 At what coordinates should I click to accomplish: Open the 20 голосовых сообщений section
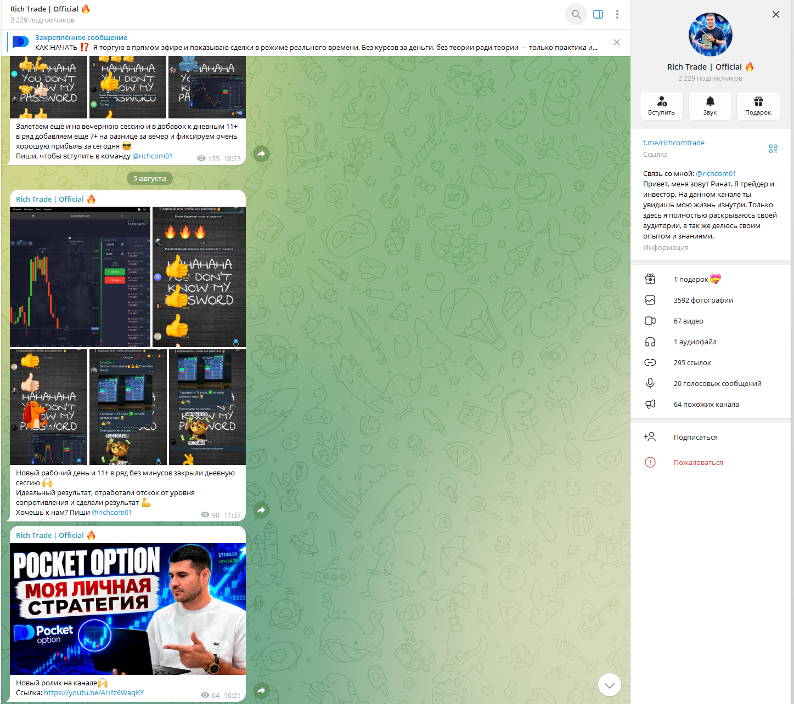(711, 383)
